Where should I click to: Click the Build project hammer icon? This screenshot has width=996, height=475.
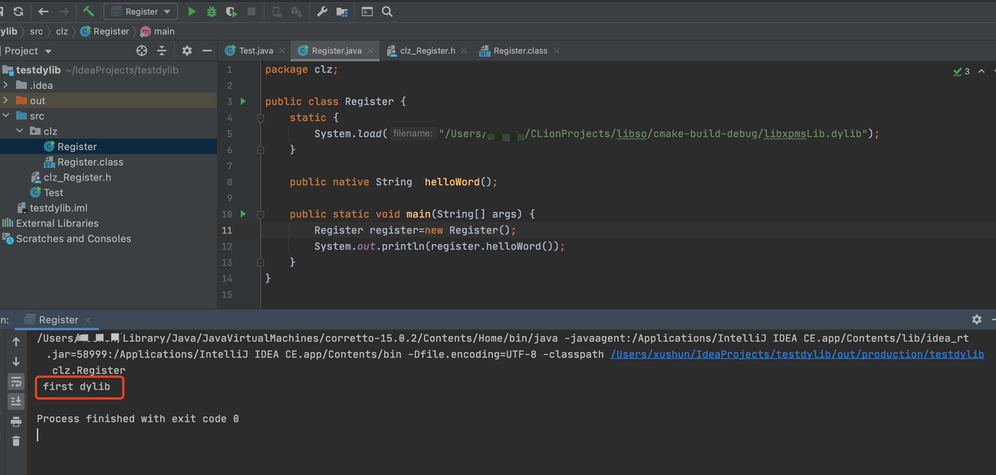pos(89,11)
